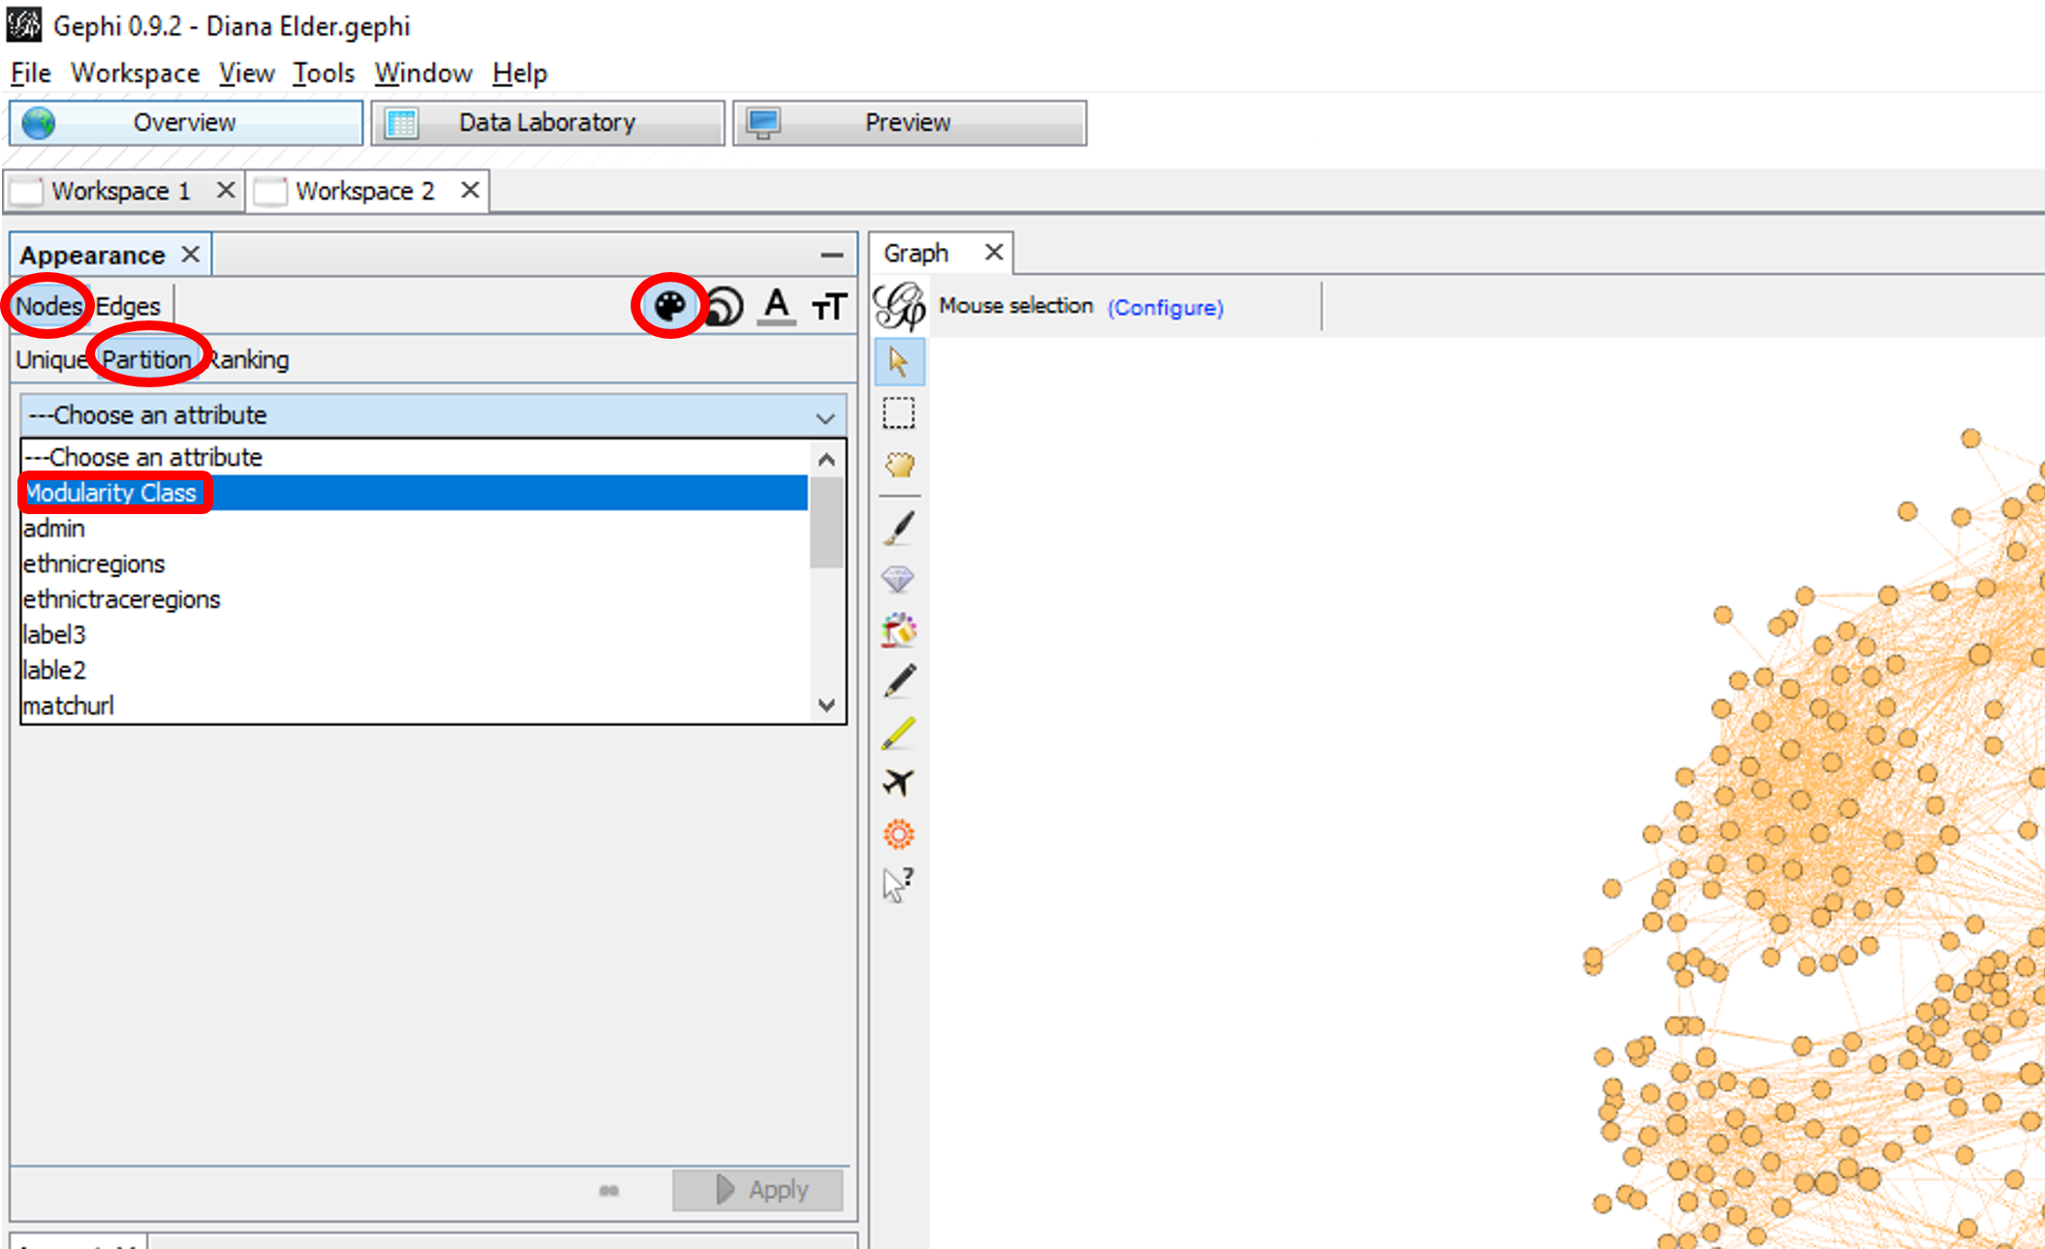Screen dimensions: 2045x1249
Task: Select the drag hand tool
Action: point(899,465)
